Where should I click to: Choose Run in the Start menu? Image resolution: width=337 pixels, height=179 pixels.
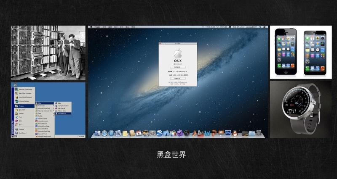tap(24, 124)
